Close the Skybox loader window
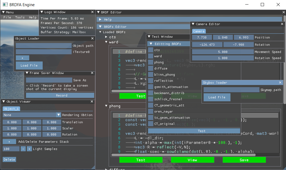286x170 pixels. click(x=280, y=83)
